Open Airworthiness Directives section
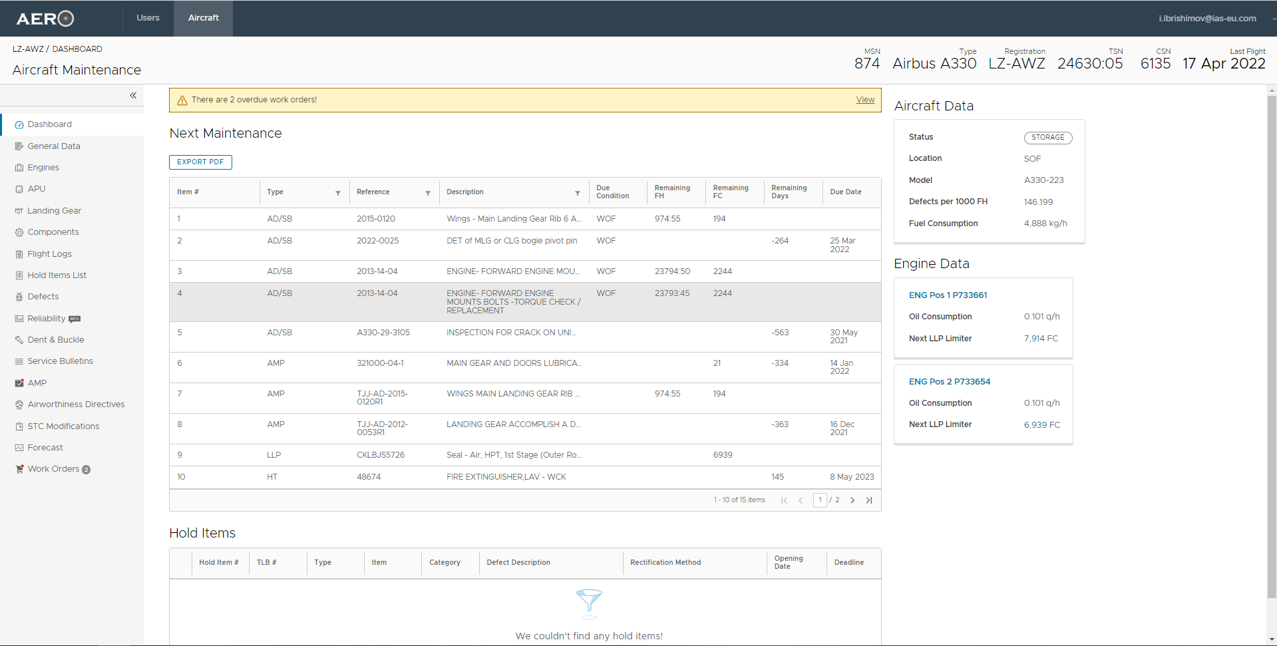 (x=76, y=404)
